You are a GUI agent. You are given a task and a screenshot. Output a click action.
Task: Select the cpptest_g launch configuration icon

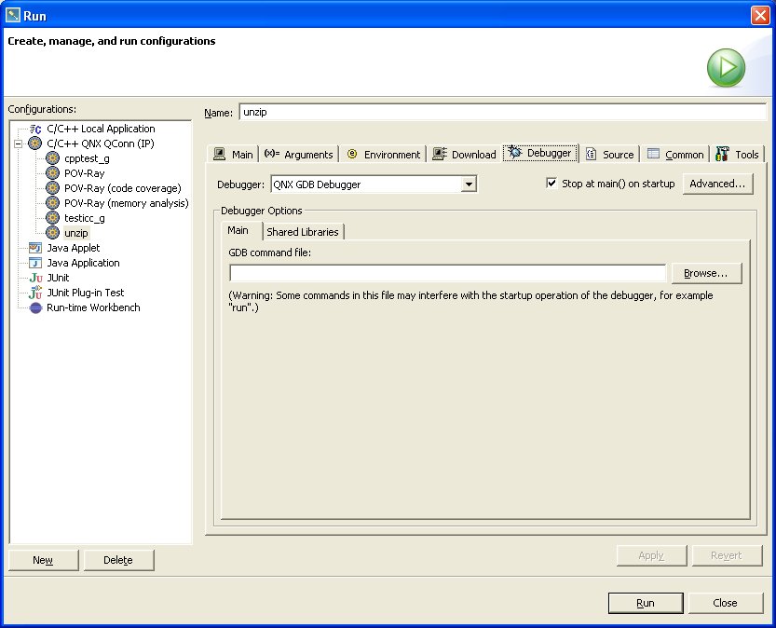[x=53, y=158]
